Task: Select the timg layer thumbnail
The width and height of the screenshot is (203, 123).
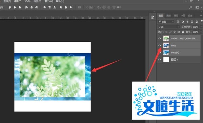Action: click(166, 45)
